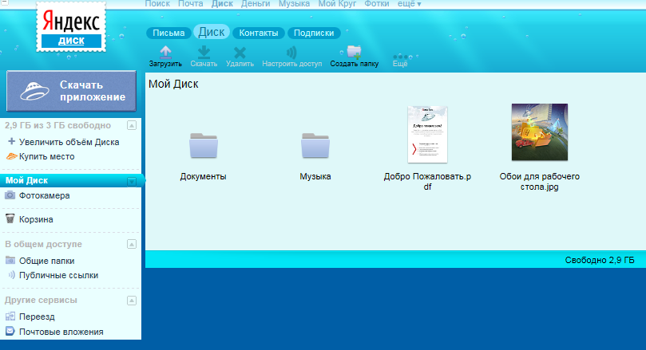Click the icon beside Купить место

tap(11, 156)
